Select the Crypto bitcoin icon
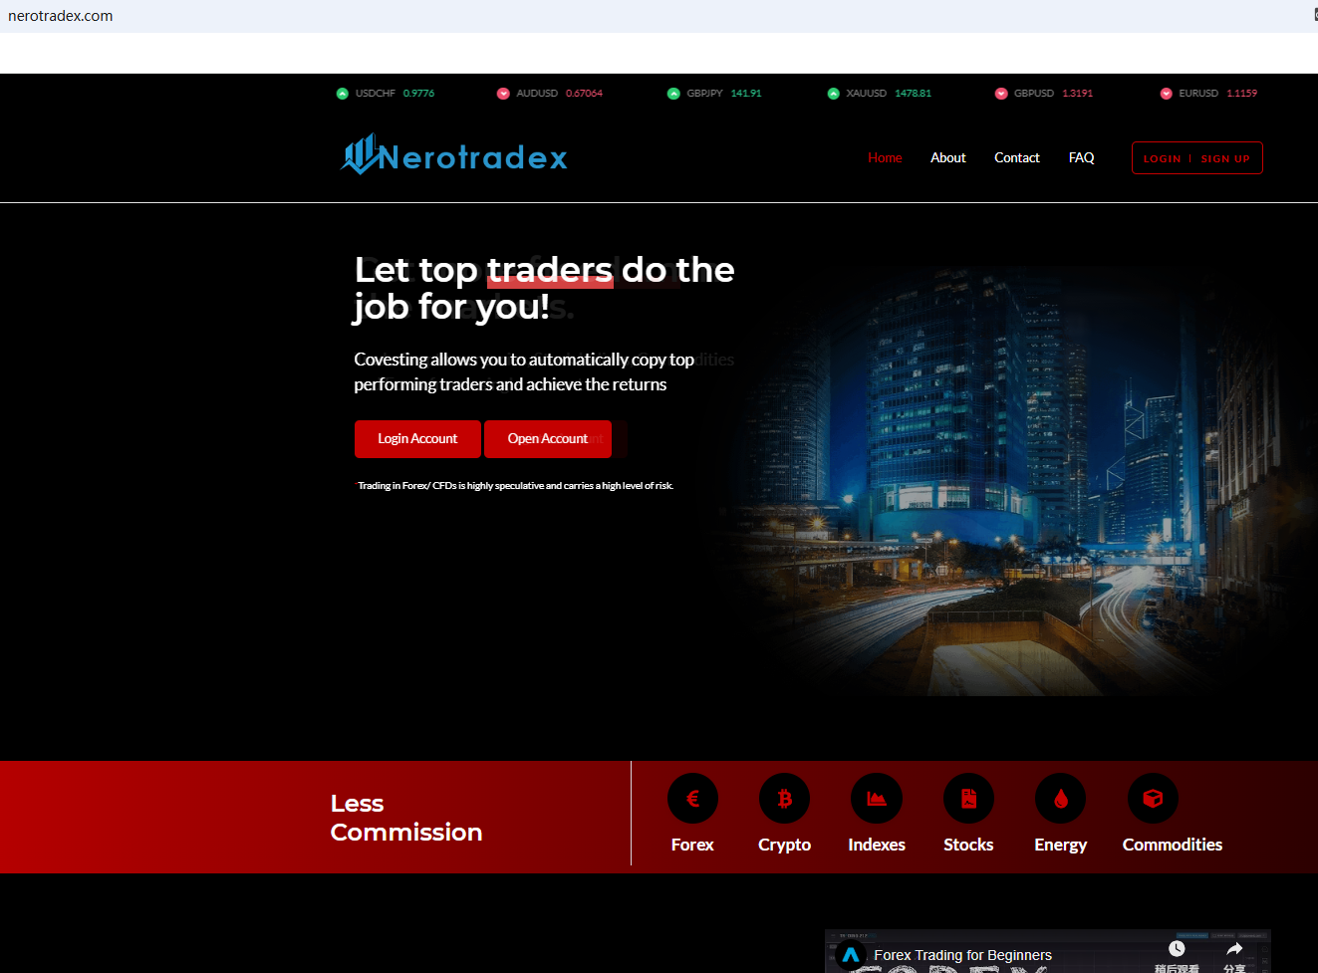Viewport: 1318px width, 973px height. (784, 799)
